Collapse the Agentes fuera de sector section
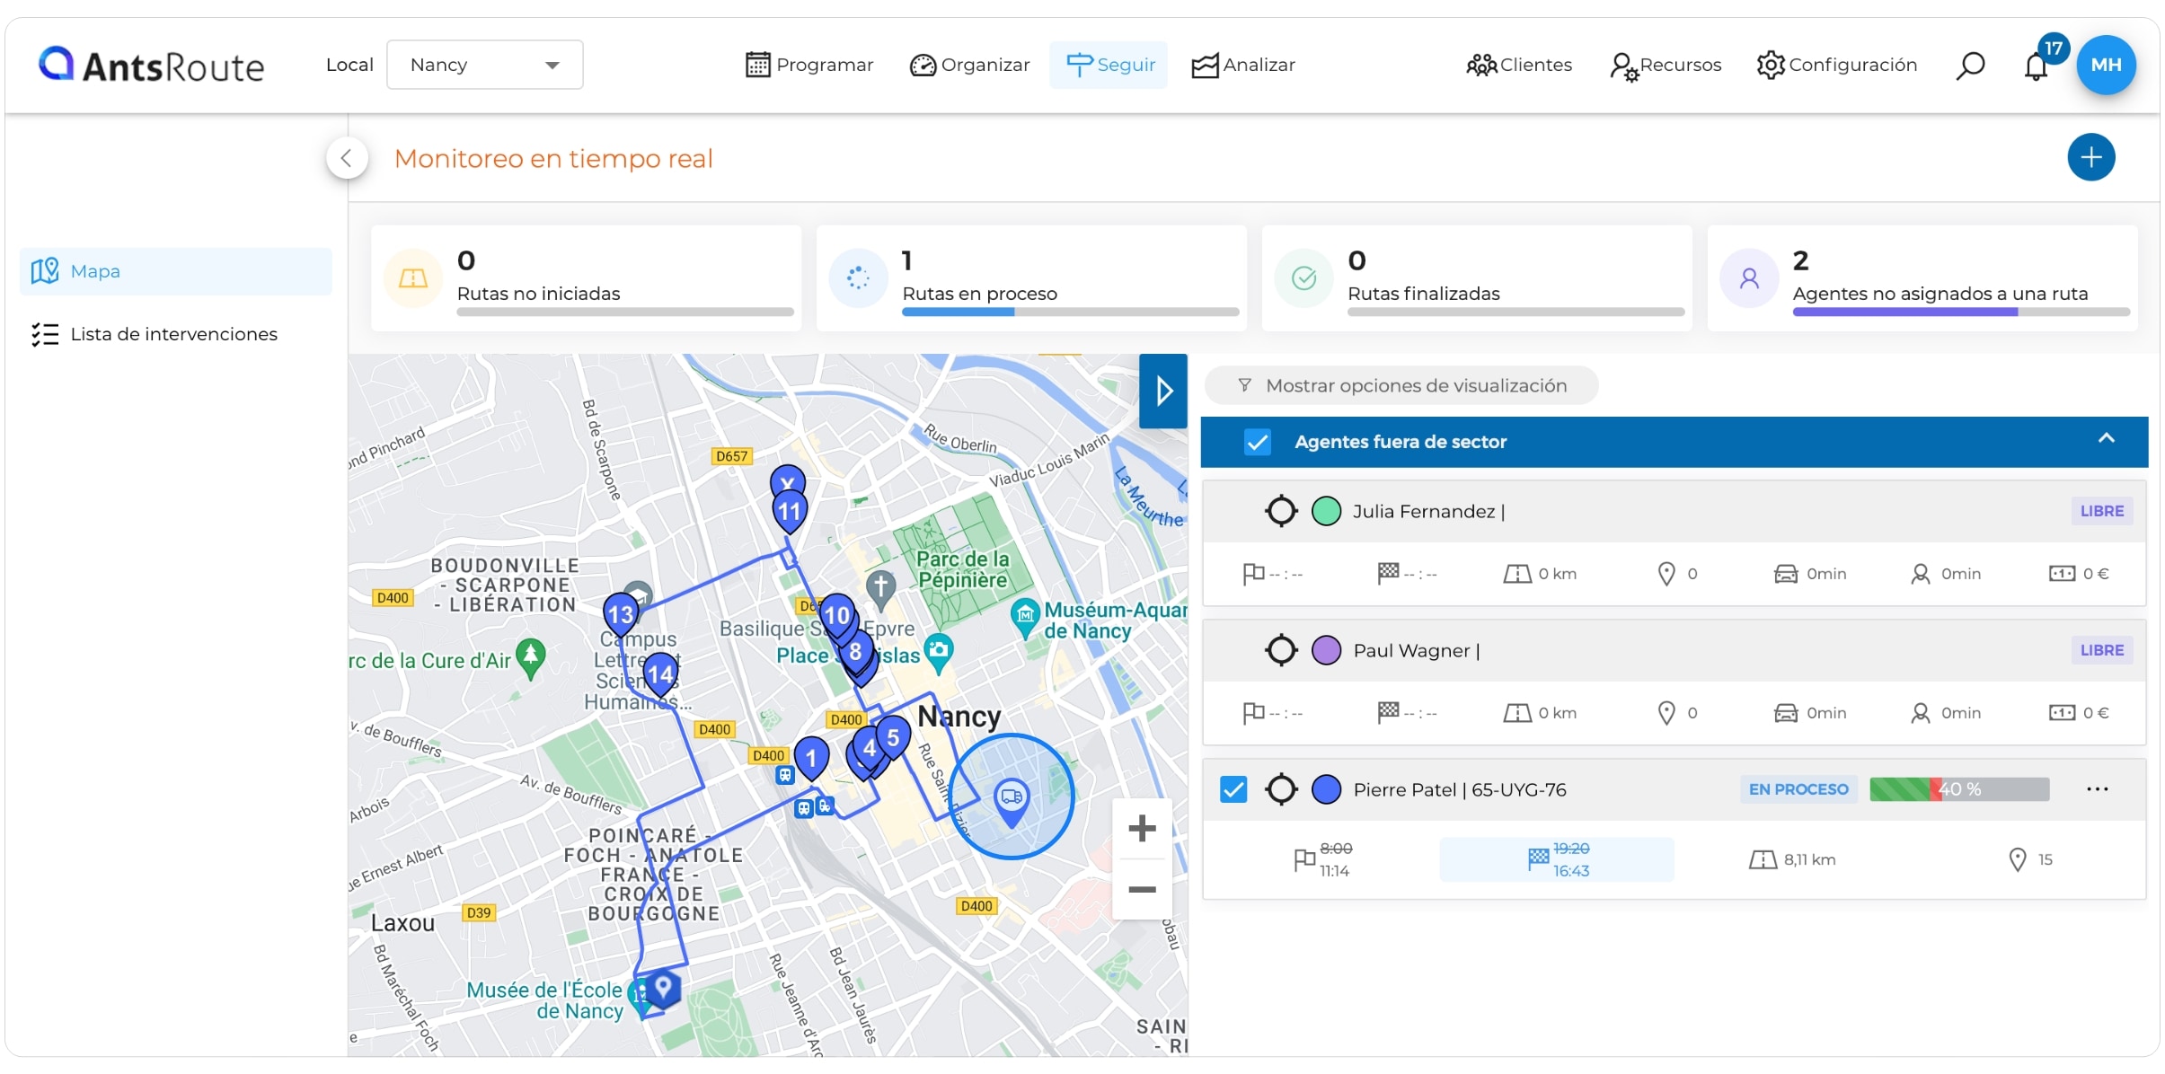Viewport: 2165px width, 1074px height. coord(2106,439)
